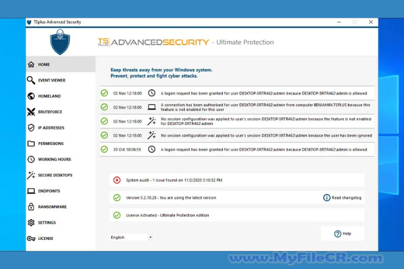This screenshot has width=404, height=269.
Task: Minimize the TSplus Advanced Security window
Action: 339,22
